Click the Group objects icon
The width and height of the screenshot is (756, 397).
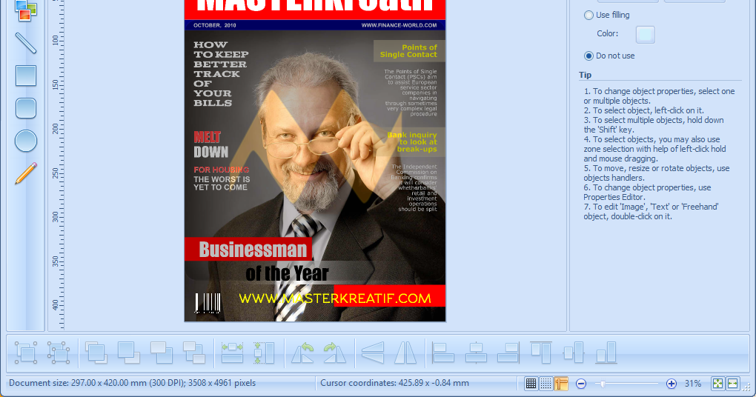(25, 353)
